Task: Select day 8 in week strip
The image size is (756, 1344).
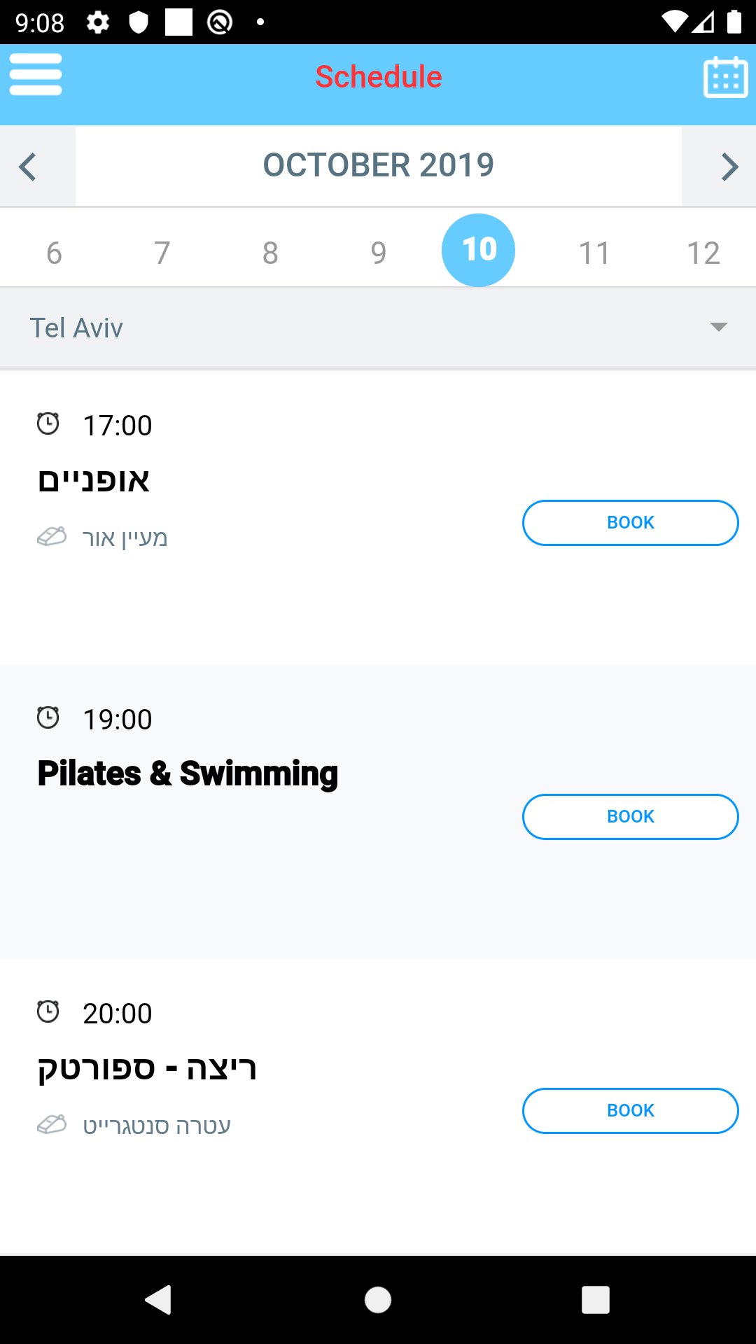Action: (x=270, y=253)
